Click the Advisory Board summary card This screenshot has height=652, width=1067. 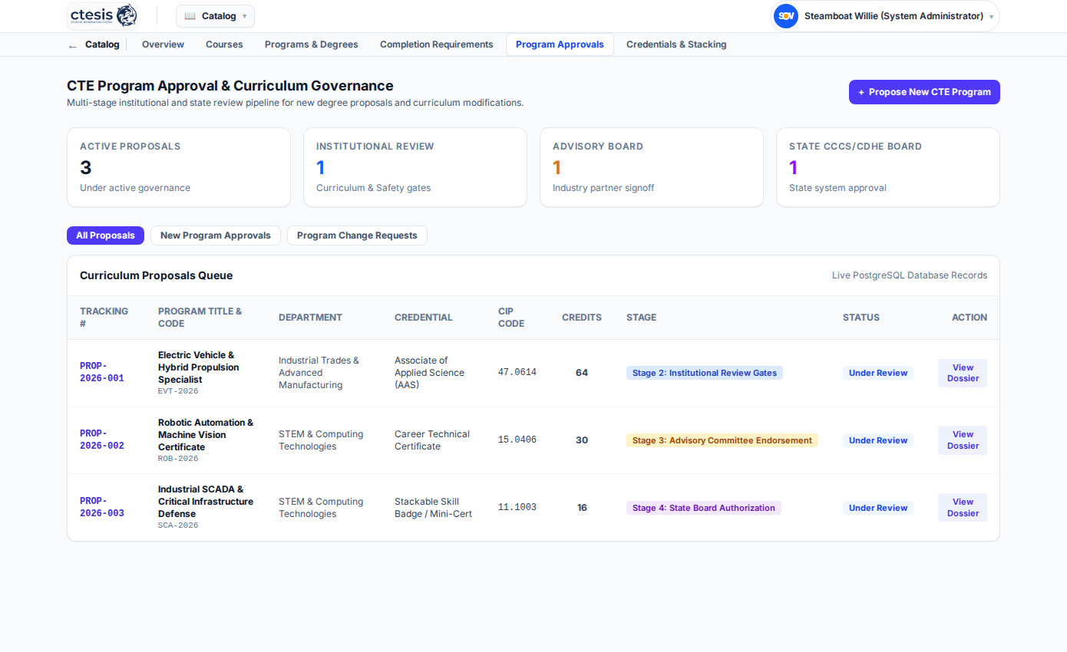652,167
